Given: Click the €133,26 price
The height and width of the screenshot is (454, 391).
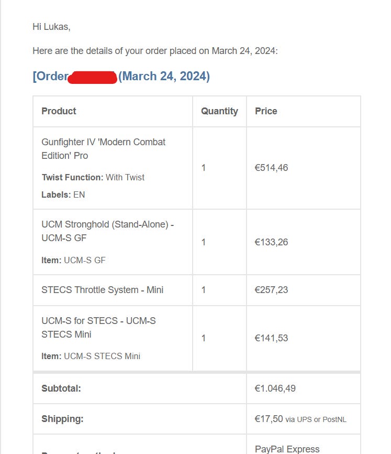Looking at the screenshot, I should click(271, 242).
